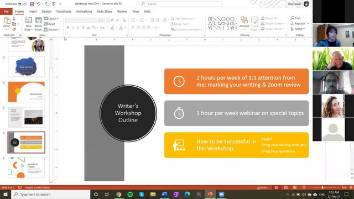This screenshot has height=199, width=354.
Task: Switch to the Animations tab
Action: pos(84,11)
